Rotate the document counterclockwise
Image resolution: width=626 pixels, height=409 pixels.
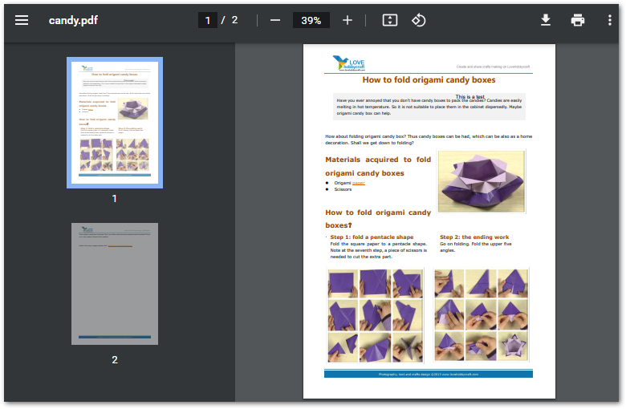[x=418, y=20]
